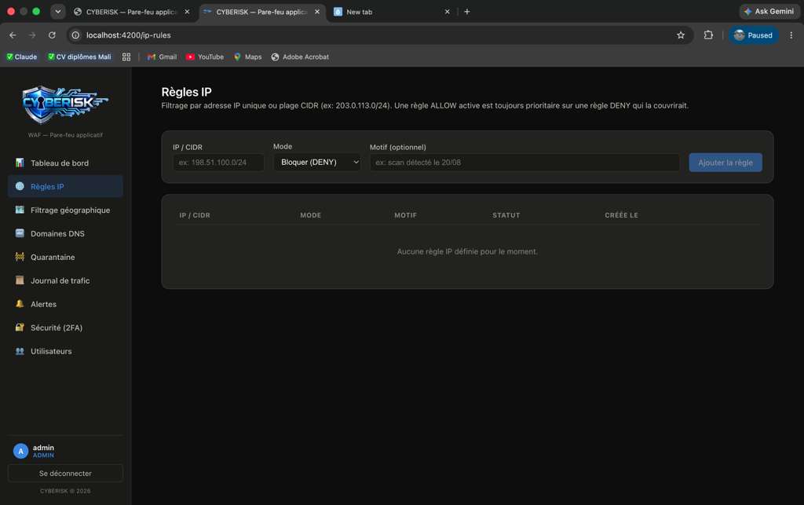Click the Se déconnecter button
804x505 pixels.
[x=65, y=474]
